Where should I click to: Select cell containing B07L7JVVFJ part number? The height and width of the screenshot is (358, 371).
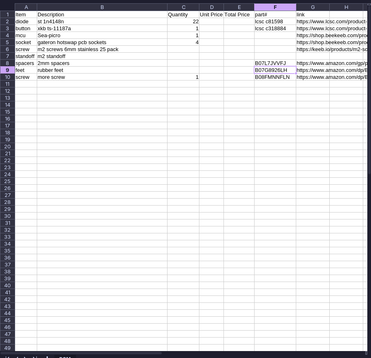pos(275,63)
